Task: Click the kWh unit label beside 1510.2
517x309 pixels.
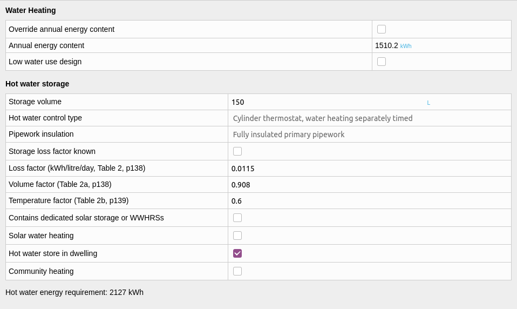Action: pyautogui.click(x=405, y=46)
